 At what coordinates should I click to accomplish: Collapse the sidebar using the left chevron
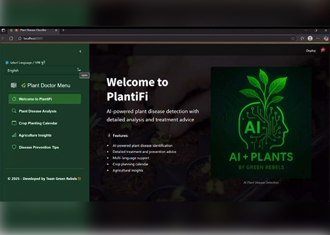80,51
